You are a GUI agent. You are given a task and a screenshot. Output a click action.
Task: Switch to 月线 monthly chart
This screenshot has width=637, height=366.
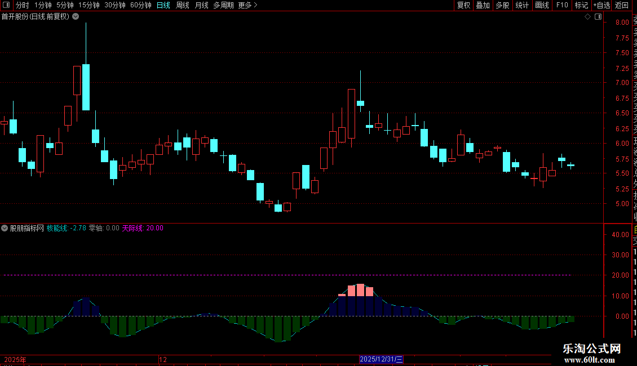201,5
